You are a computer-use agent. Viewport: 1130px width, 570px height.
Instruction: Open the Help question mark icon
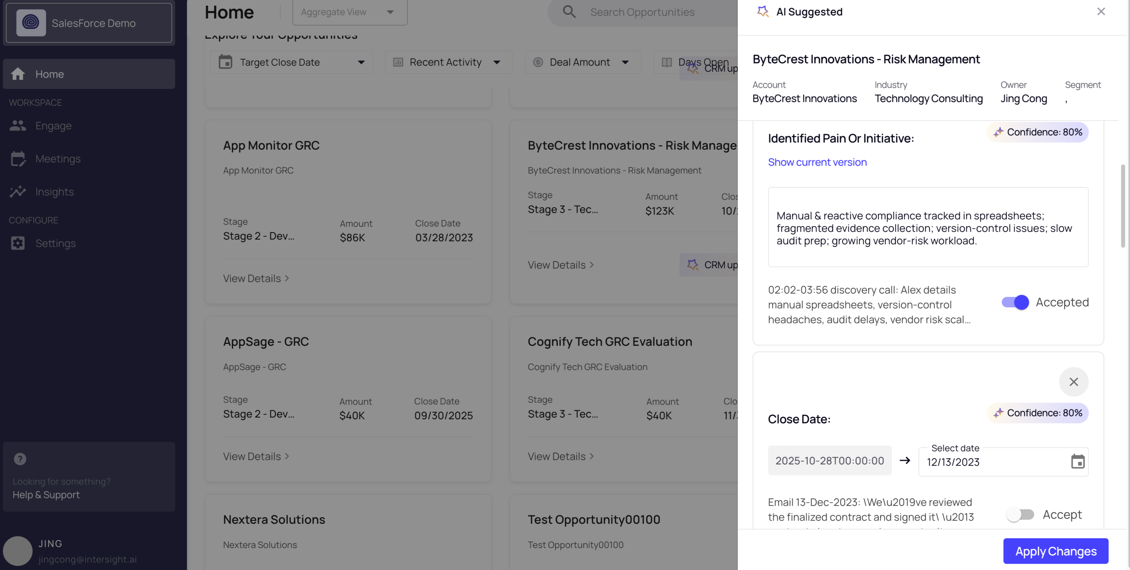20,459
